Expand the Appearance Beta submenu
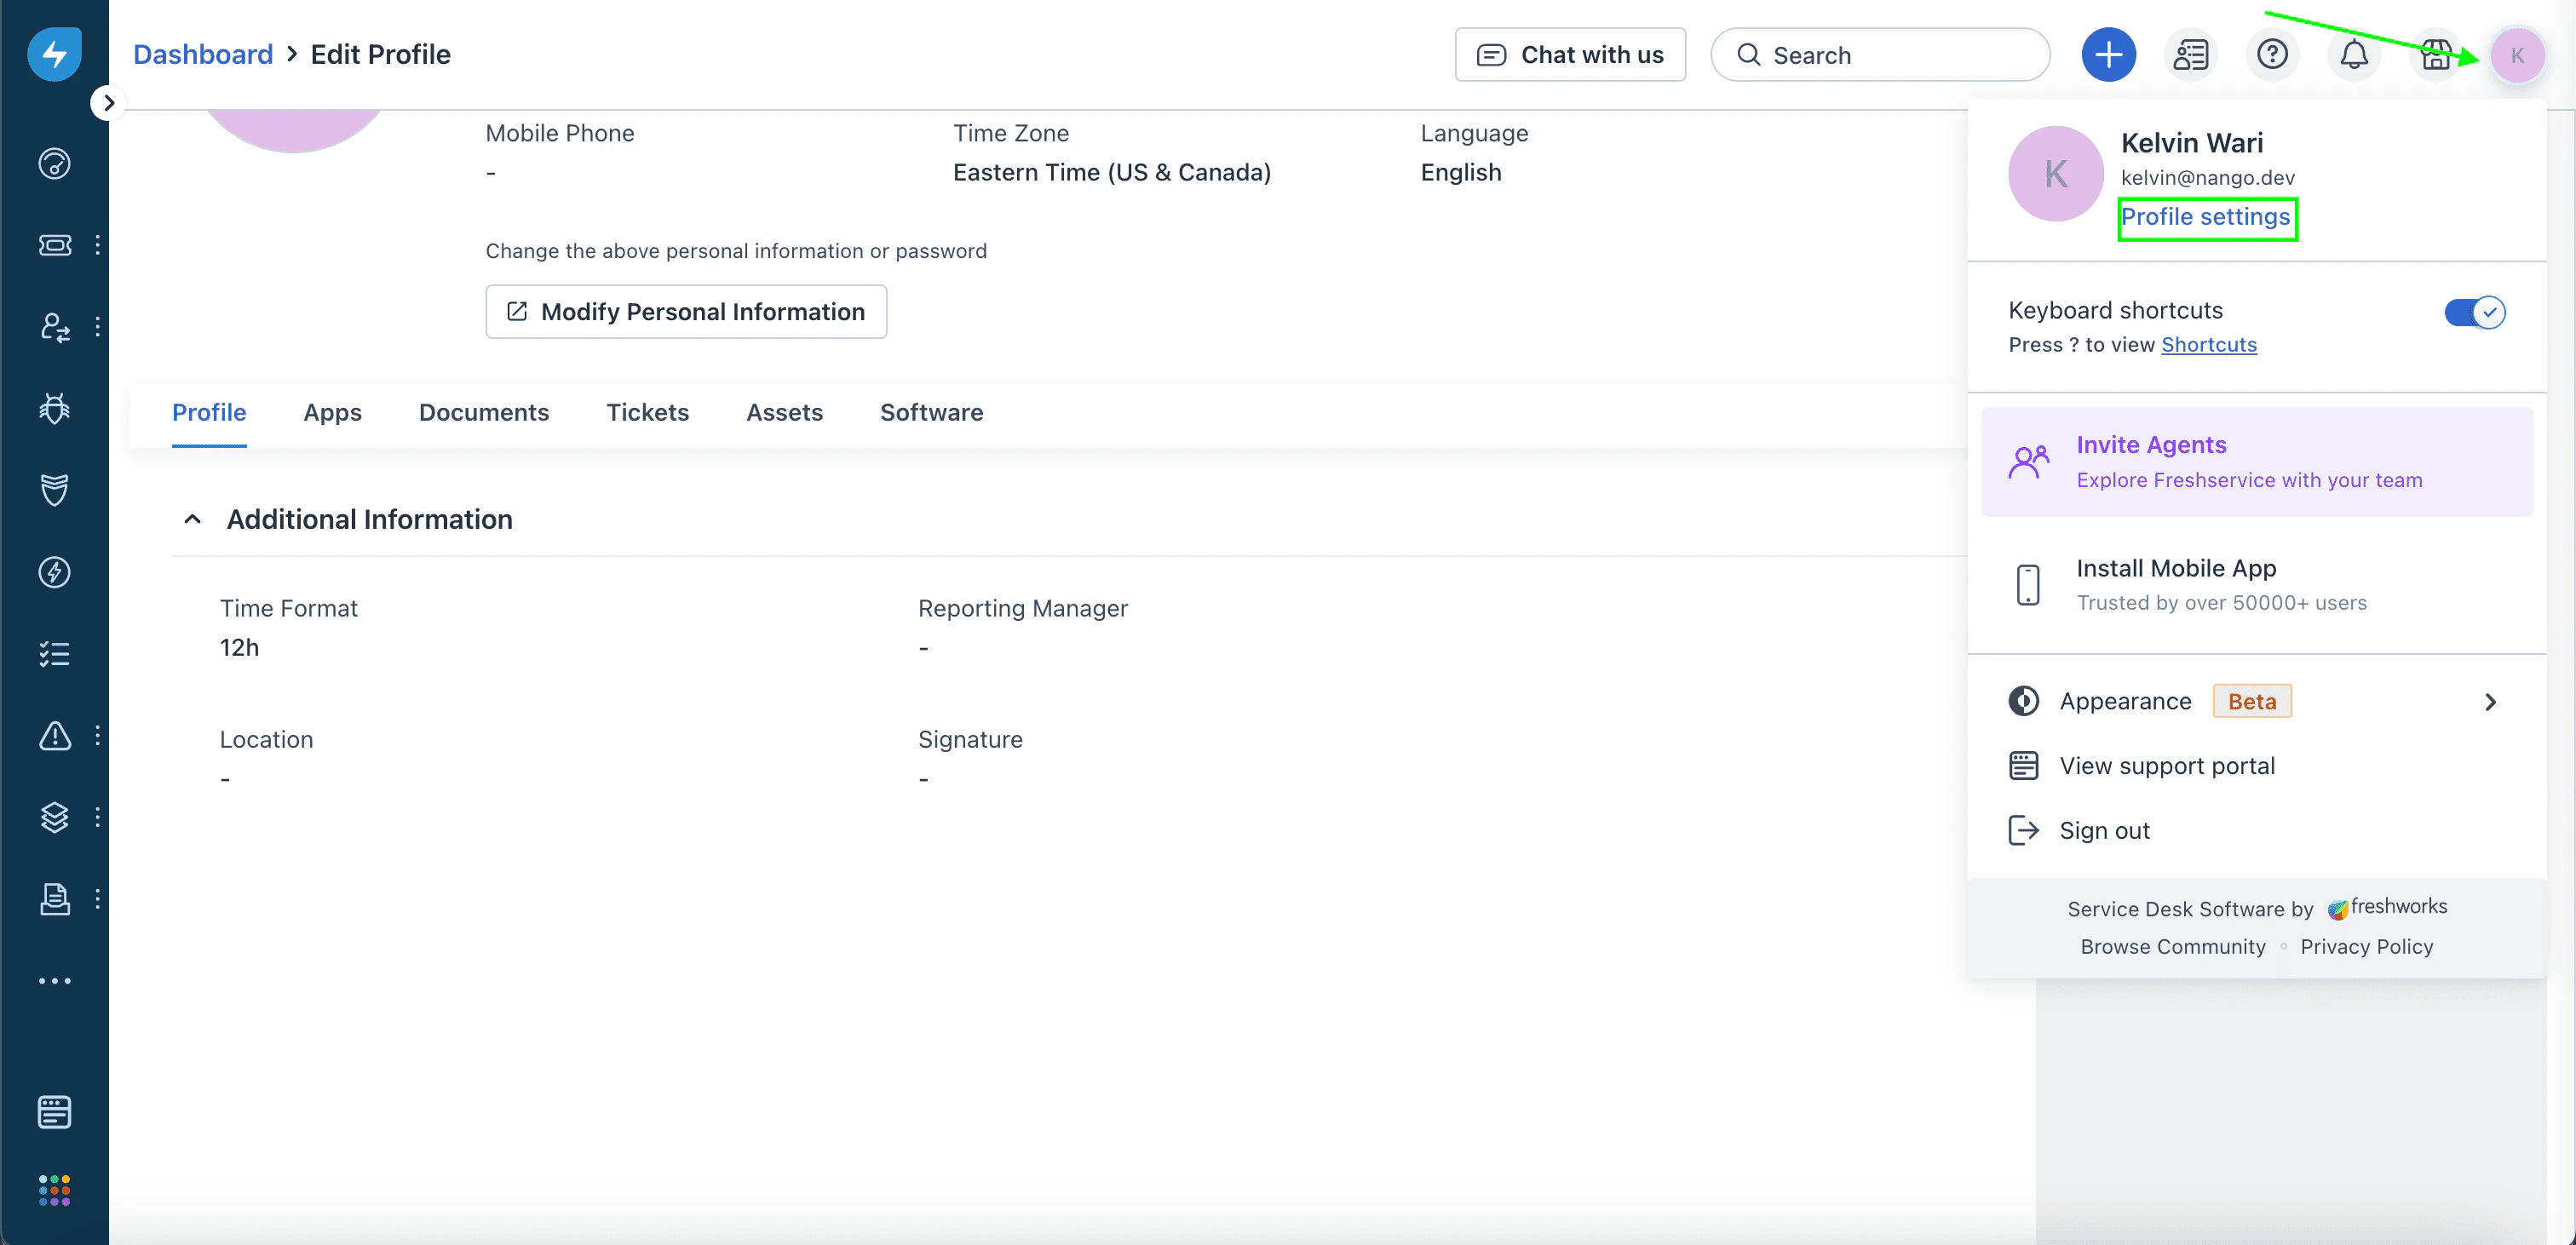The height and width of the screenshot is (1245, 2576). pyautogui.click(x=2490, y=702)
